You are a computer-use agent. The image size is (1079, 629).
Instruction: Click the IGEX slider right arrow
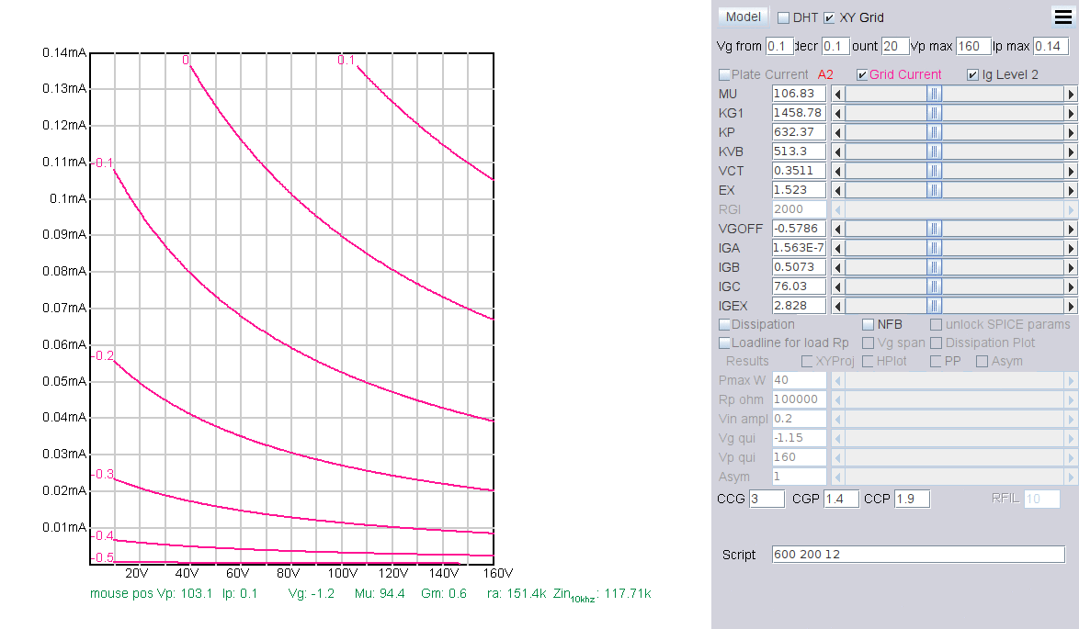(1071, 306)
